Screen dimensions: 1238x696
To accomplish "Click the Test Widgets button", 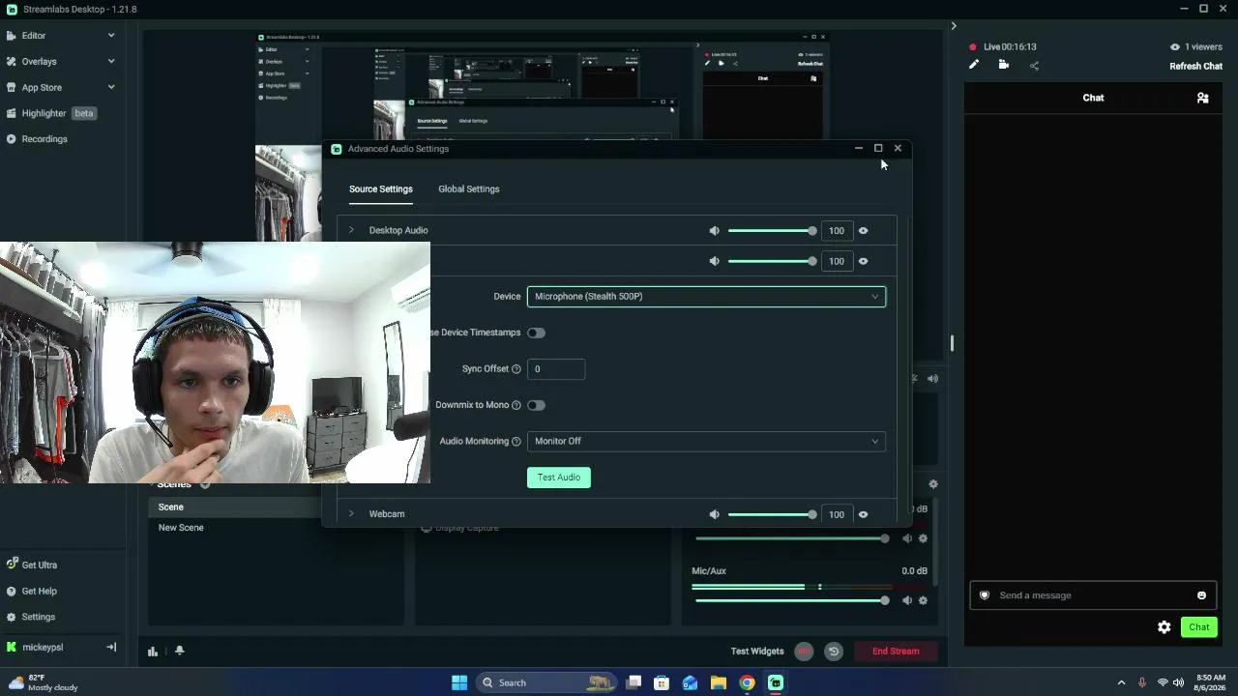I will click(x=757, y=652).
